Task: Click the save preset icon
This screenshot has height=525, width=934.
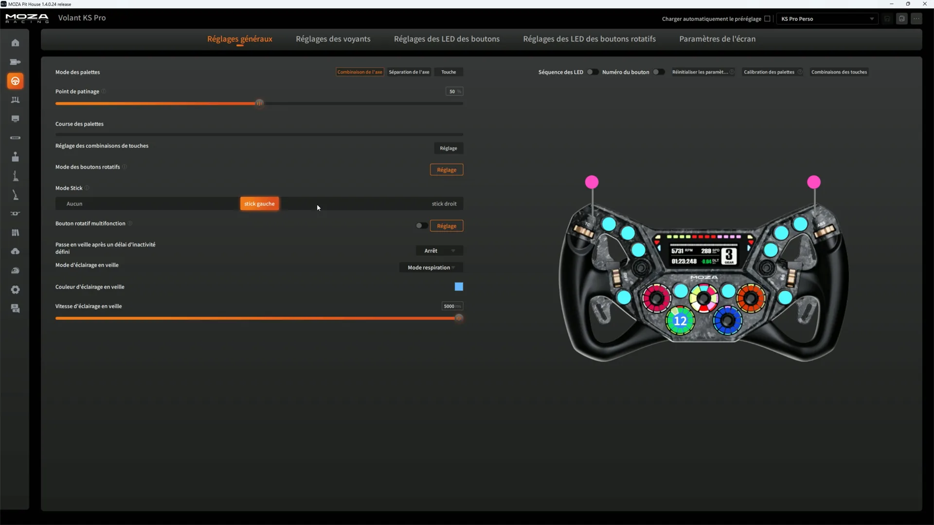Action: (901, 19)
